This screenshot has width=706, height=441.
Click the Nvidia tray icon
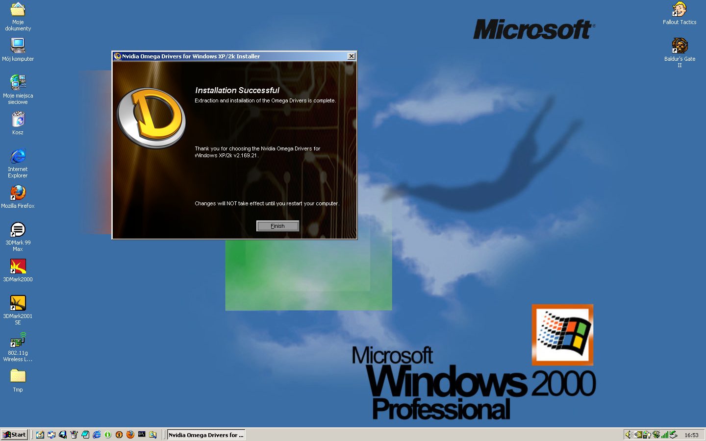click(x=638, y=435)
